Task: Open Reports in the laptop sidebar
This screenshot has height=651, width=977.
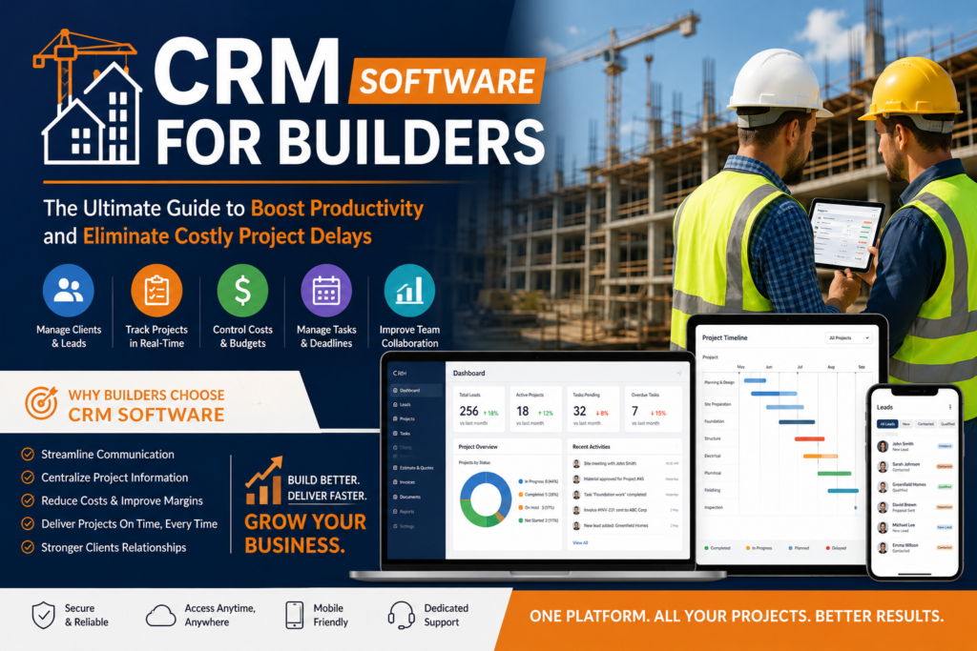Action: click(x=416, y=512)
